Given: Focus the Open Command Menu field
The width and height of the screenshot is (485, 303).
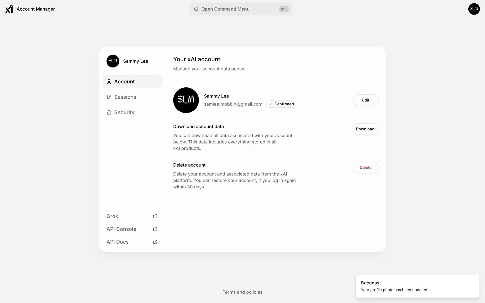Looking at the screenshot, I should (241, 9).
